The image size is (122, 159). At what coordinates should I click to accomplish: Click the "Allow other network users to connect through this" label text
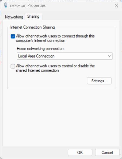55,36
